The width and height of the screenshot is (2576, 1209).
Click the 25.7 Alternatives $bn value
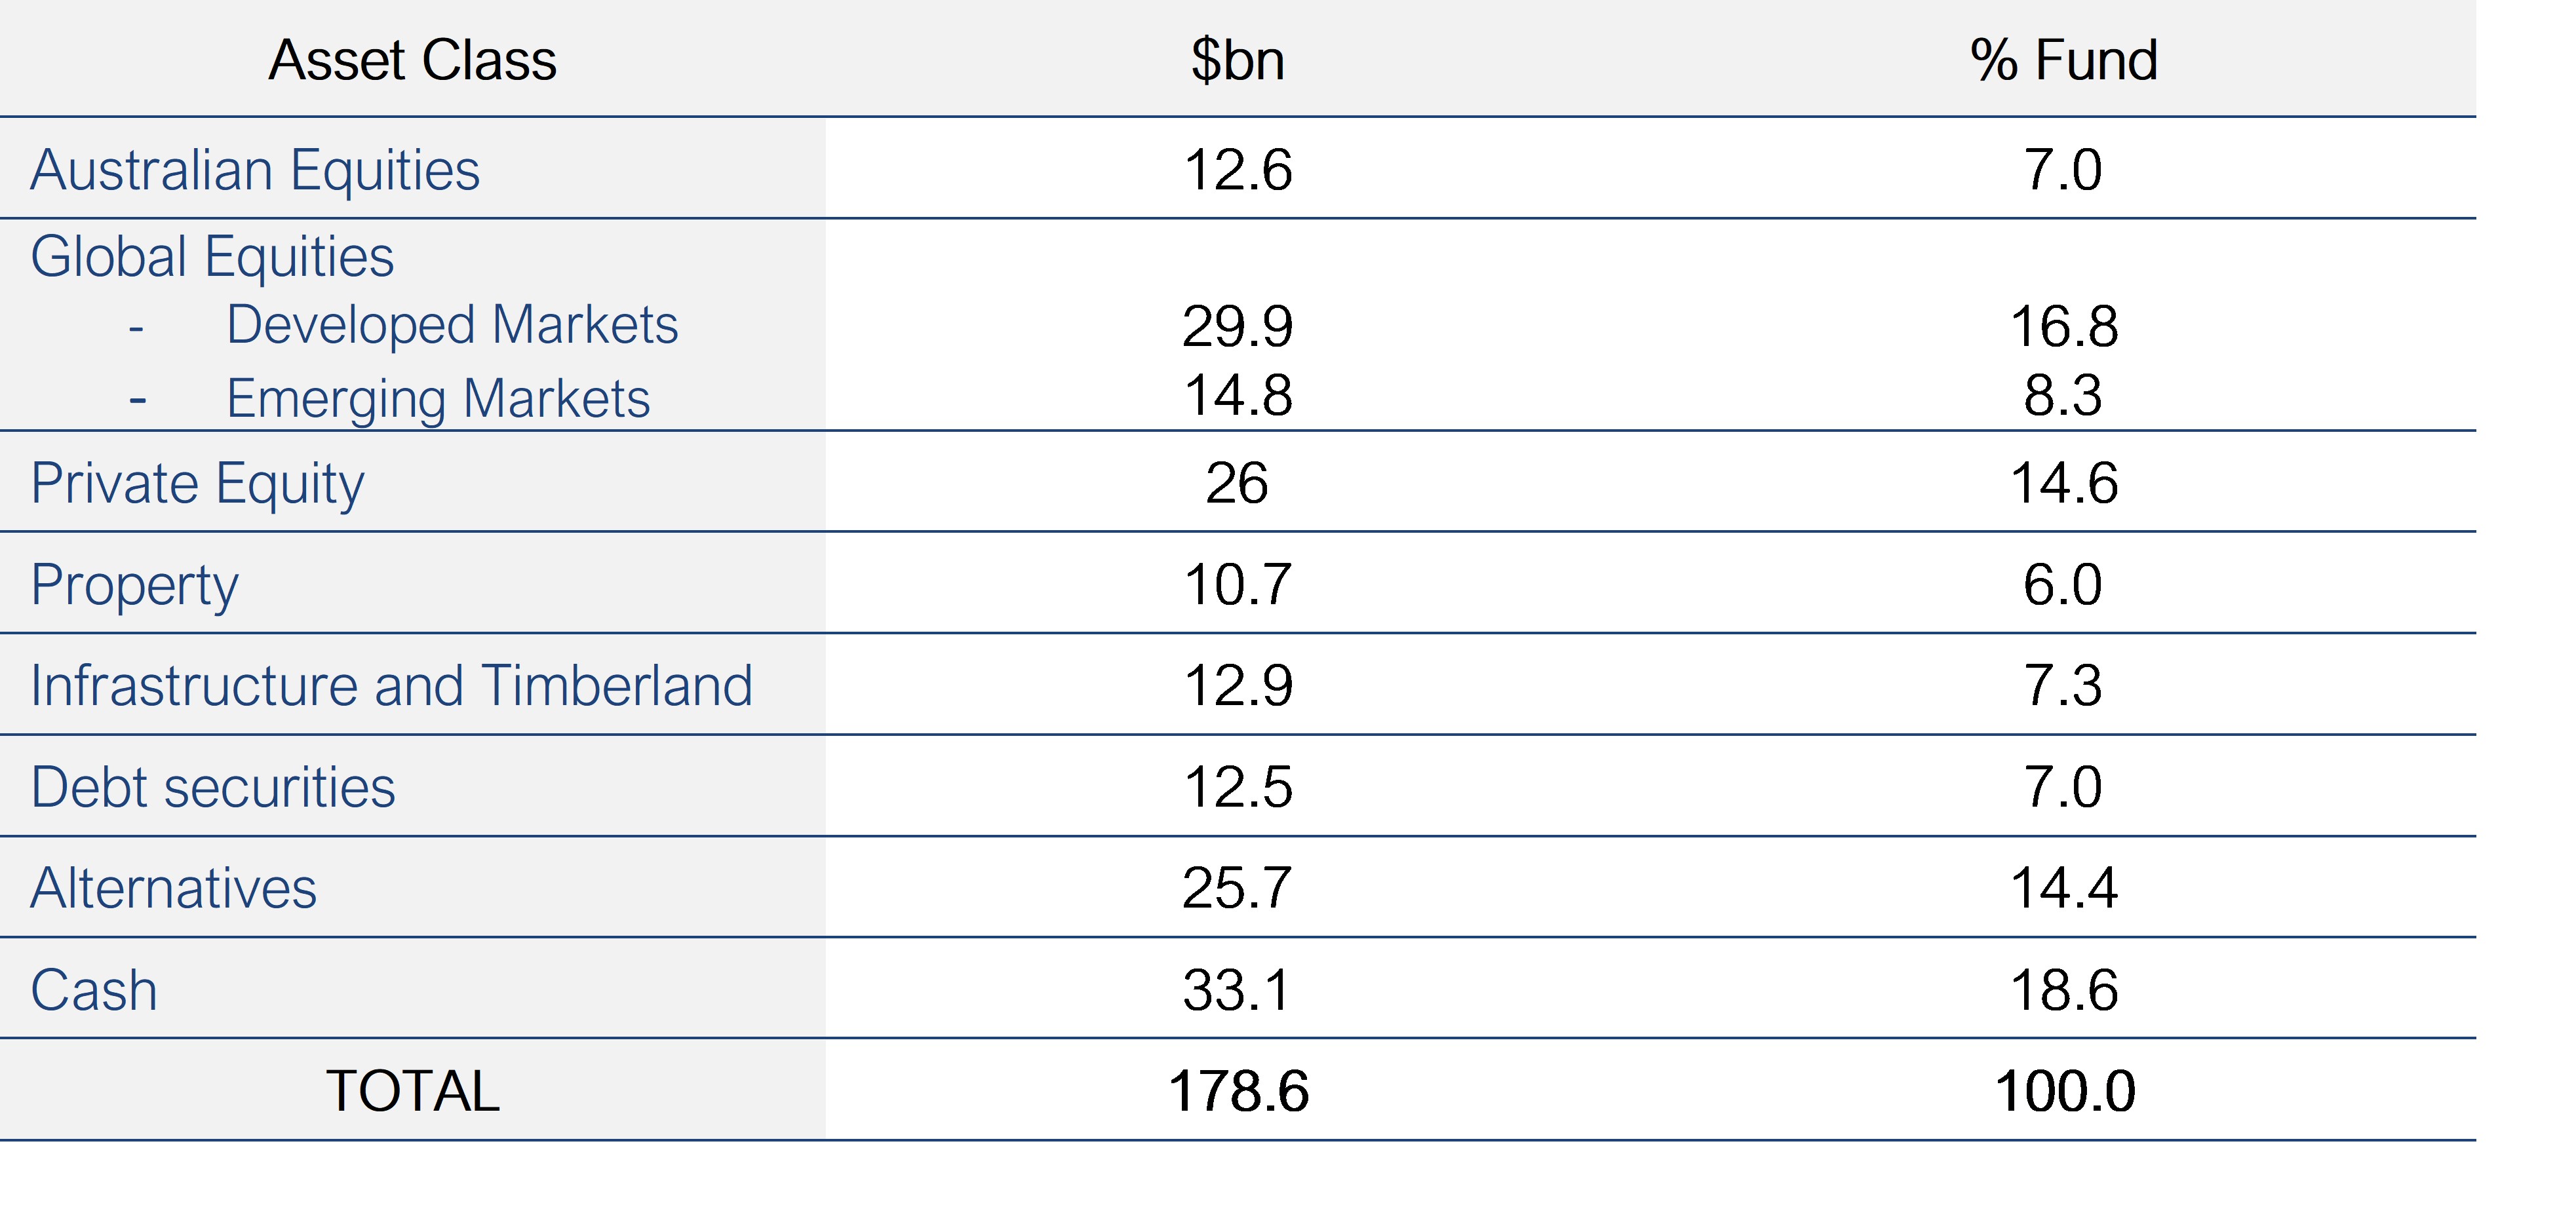click(x=1237, y=888)
